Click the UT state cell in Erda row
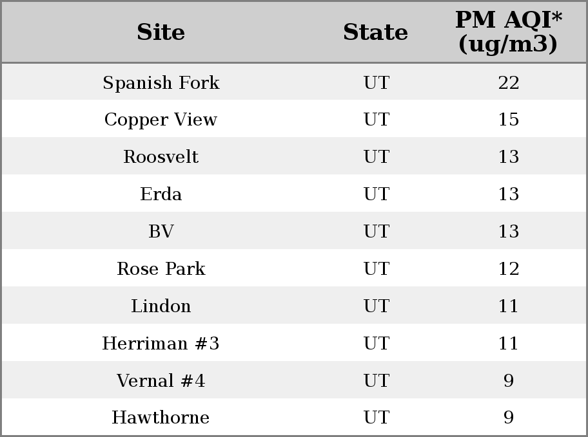Screen dimensions: 588x437 pos(377,194)
